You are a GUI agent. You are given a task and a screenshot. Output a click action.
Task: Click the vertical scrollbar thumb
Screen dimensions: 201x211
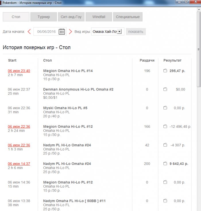click(x=199, y=49)
